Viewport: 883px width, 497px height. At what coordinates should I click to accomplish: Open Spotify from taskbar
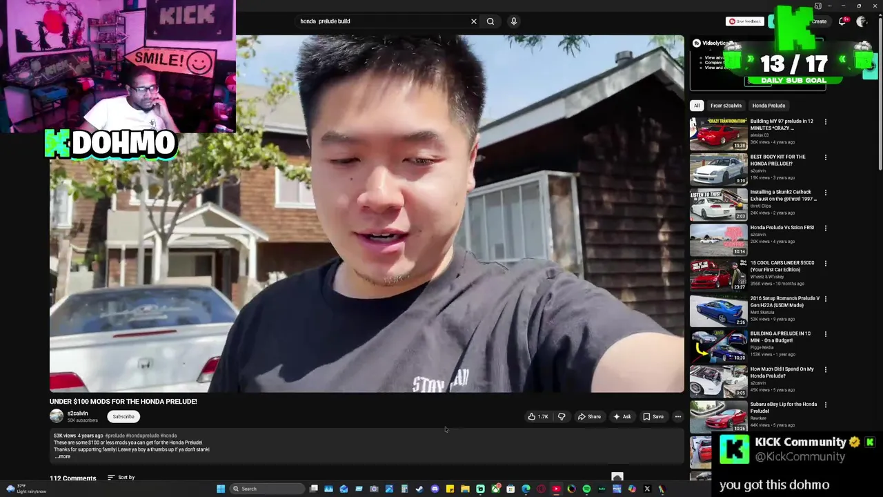point(586,489)
